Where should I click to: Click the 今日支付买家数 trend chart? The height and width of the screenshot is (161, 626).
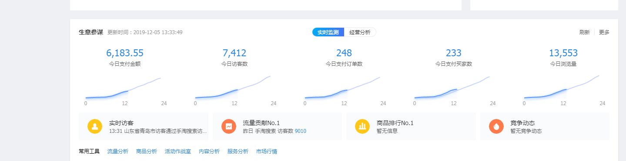pyautogui.click(x=454, y=88)
